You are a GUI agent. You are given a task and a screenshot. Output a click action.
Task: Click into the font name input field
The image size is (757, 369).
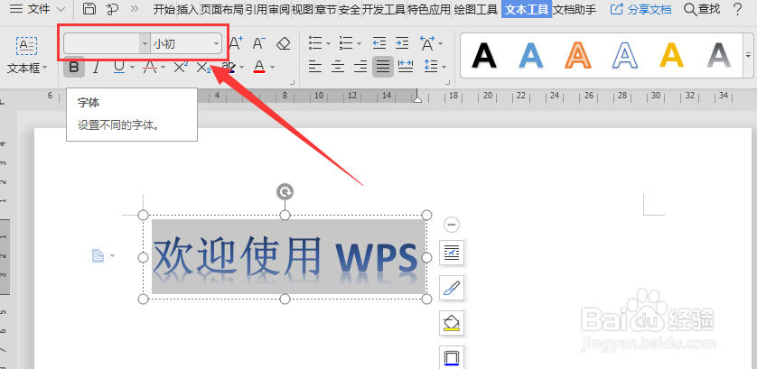click(102, 44)
